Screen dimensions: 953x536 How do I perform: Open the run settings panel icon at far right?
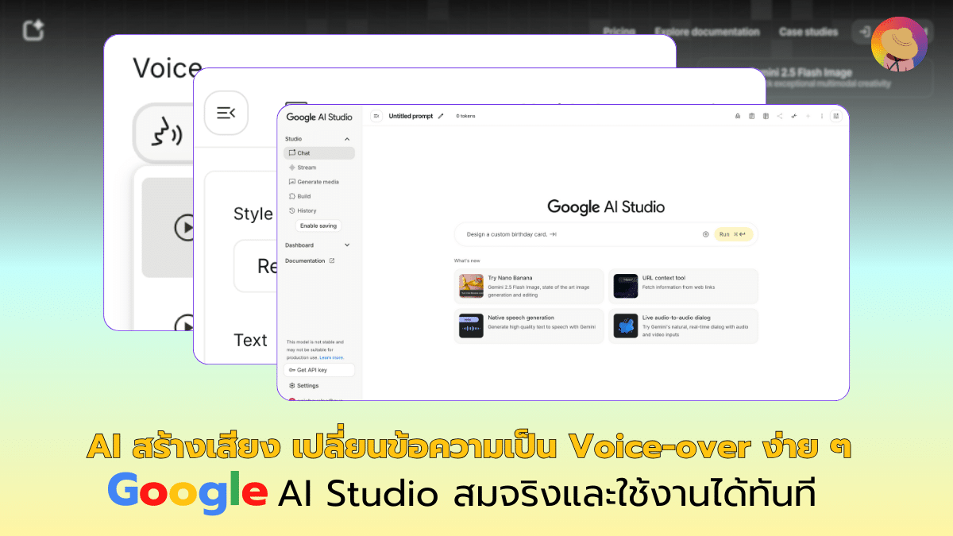point(835,116)
